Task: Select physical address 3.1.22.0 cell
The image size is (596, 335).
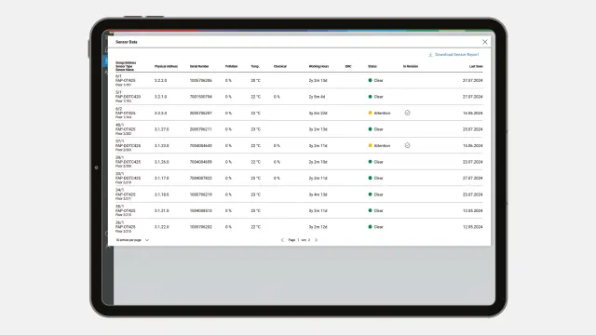Action: click(x=161, y=227)
